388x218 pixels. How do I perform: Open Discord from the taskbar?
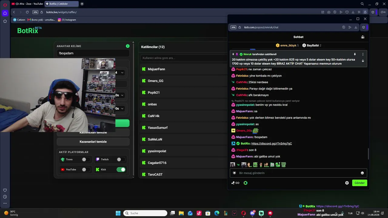[252, 213]
